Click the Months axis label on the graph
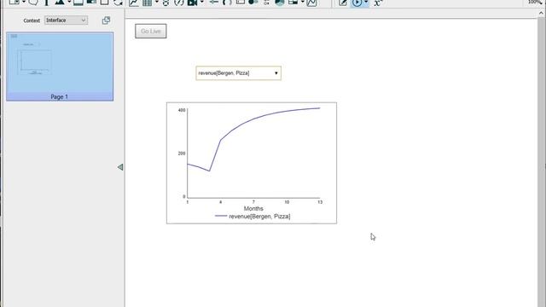 click(253, 208)
